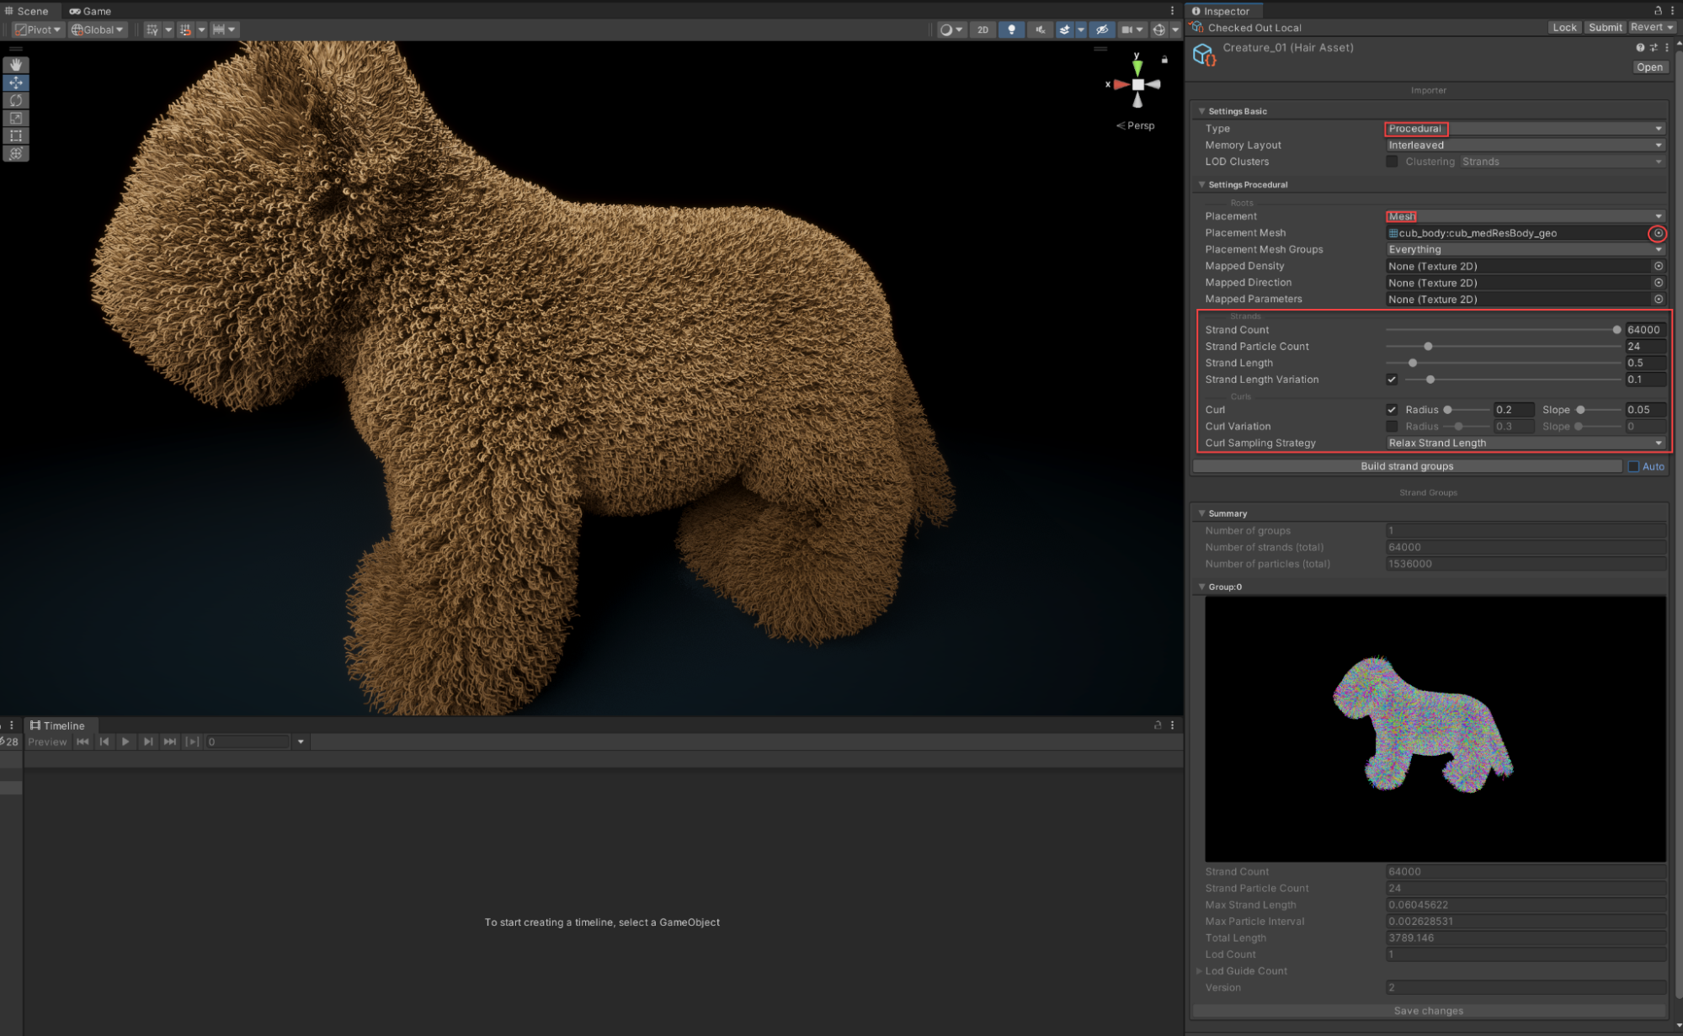Click Build strand groups button
The image size is (1683, 1036).
pos(1407,466)
